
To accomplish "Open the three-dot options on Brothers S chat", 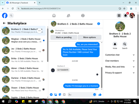I will tap(39, 31).
